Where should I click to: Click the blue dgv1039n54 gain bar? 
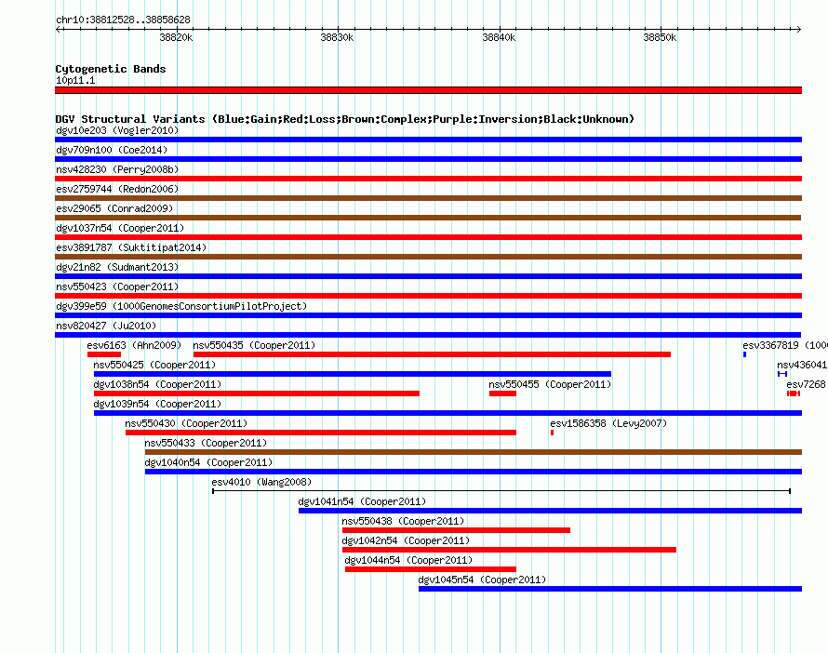tap(447, 413)
